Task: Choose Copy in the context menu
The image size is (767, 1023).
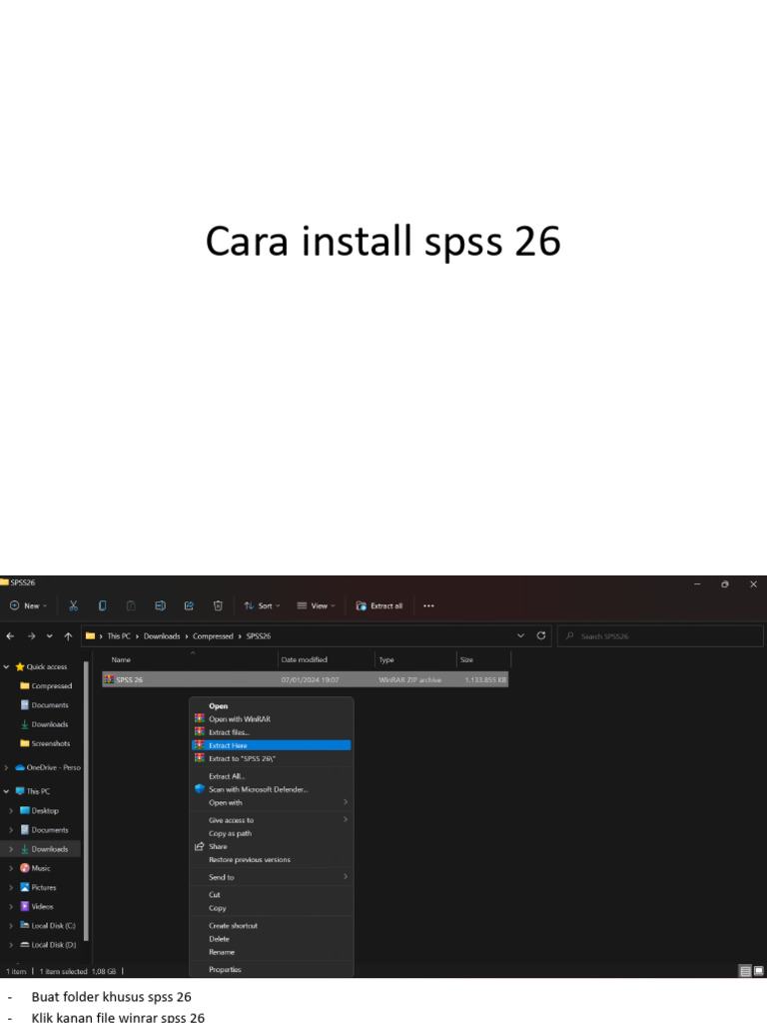Action: click(x=272, y=907)
